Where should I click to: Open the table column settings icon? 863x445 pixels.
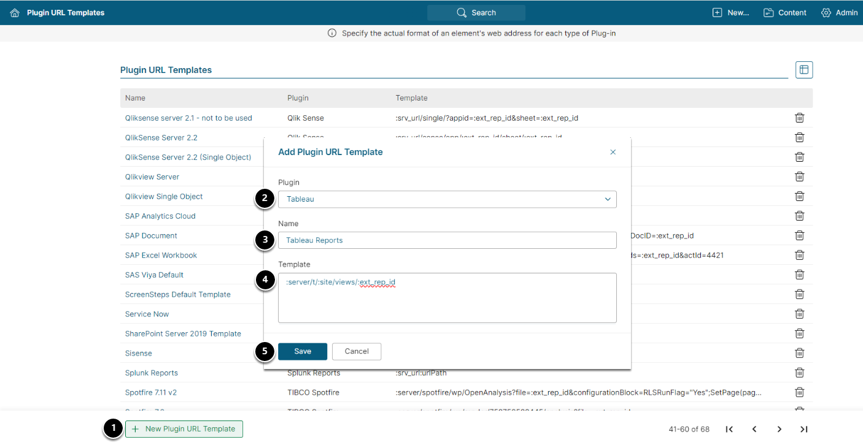click(803, 70)
